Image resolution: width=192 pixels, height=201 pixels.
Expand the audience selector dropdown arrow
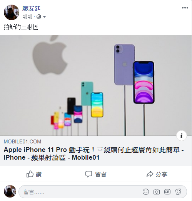point(44,17)
